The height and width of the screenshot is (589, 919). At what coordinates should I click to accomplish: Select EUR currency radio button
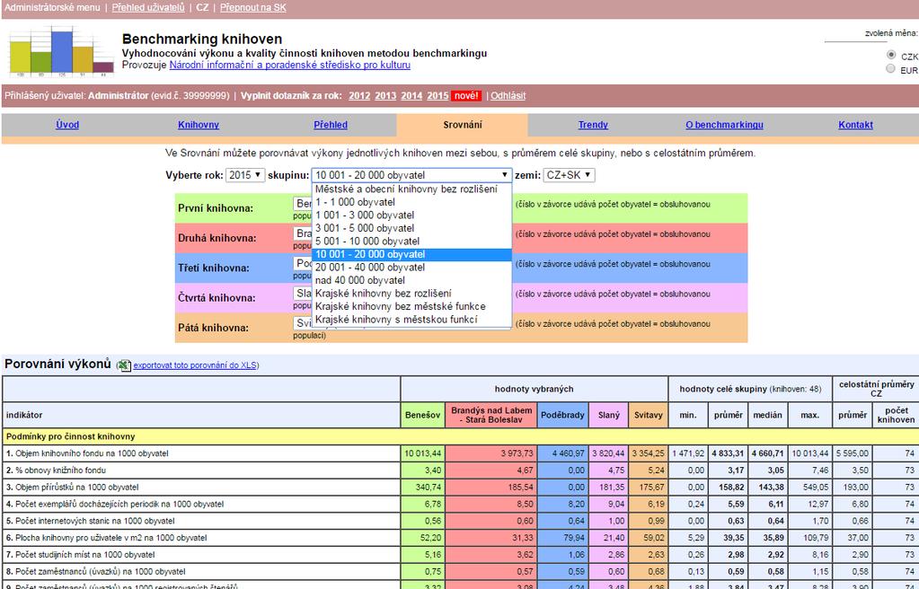click(891, 68)
